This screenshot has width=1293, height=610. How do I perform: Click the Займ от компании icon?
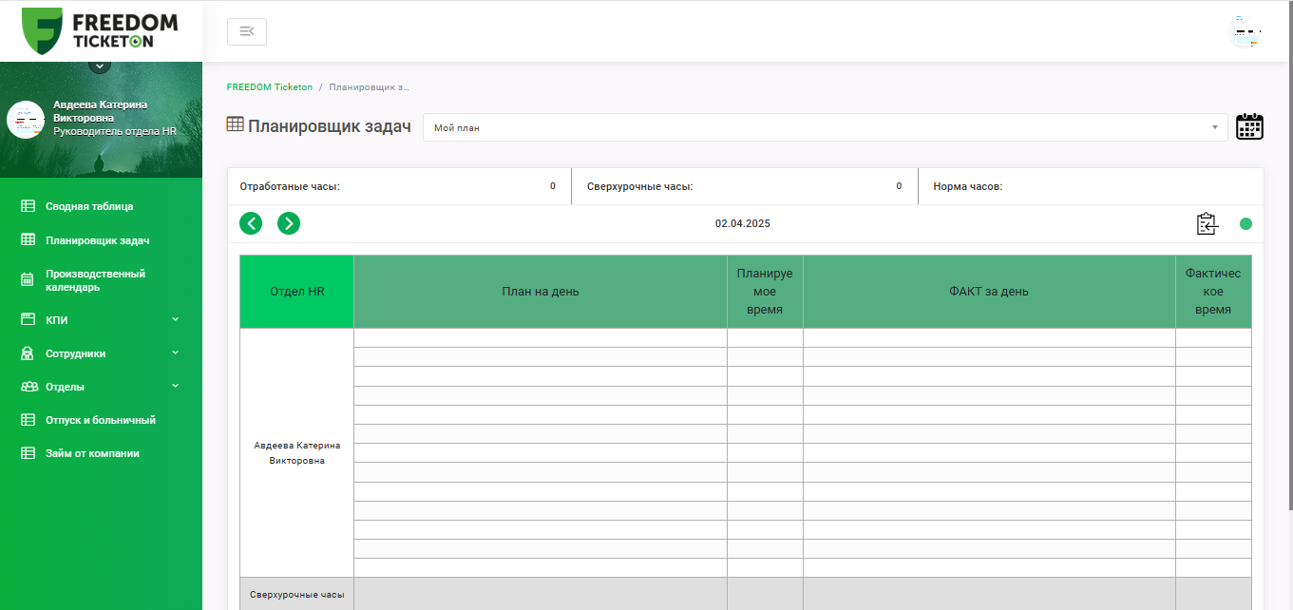click(28, 453)
